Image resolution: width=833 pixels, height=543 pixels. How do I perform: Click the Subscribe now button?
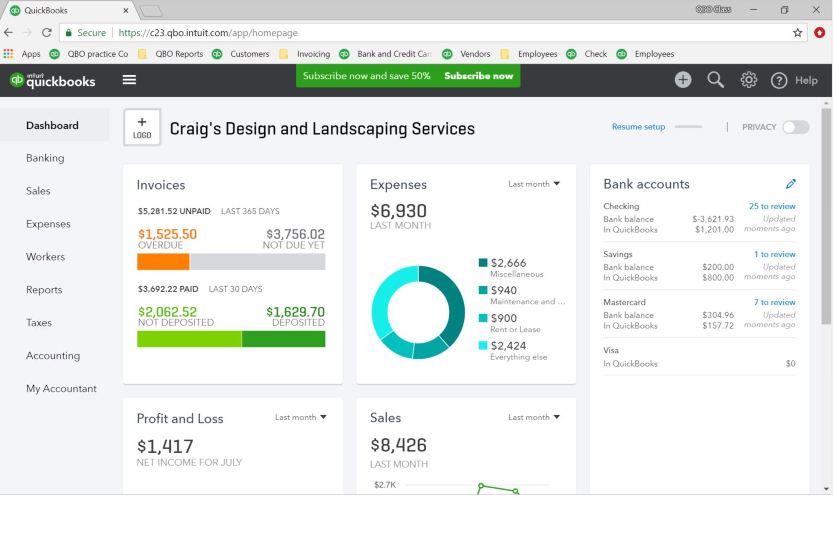tap(479, 76)
